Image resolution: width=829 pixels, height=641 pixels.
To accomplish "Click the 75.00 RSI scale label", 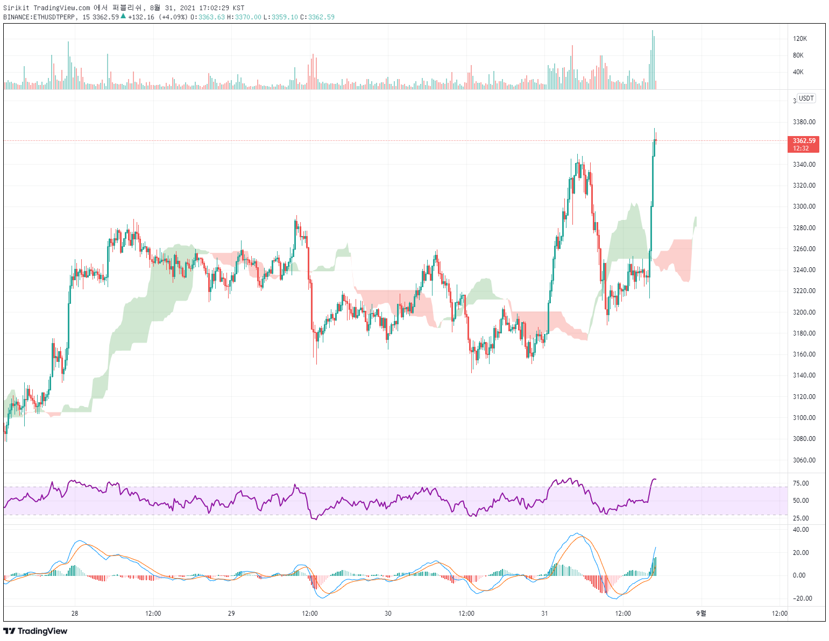I will click(801, 483).
